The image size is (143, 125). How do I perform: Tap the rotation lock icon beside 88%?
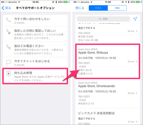click(x=53, y=2)
